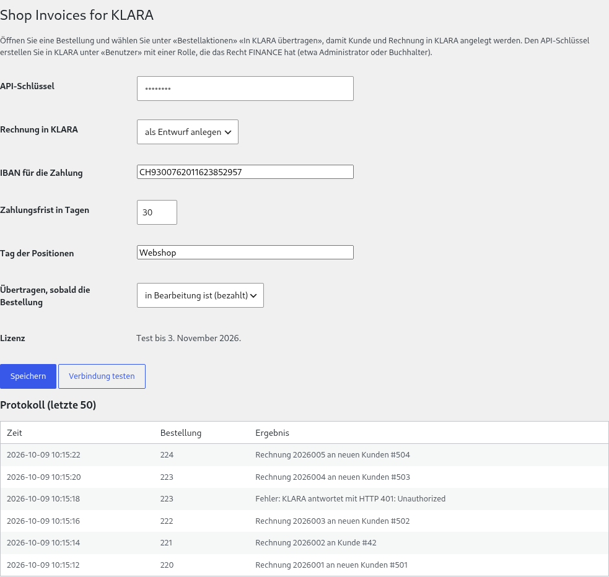This screenshot has height=577, width=609.
Task: Click timestamp 2026-10-09 10:15:14
Action: tap(43, 542)
